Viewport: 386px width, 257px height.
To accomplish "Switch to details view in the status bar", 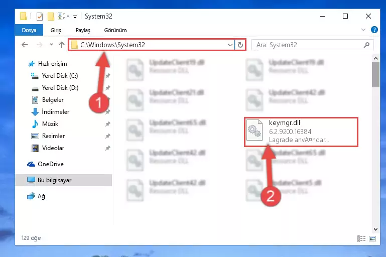I will click(x=361, y=238).
